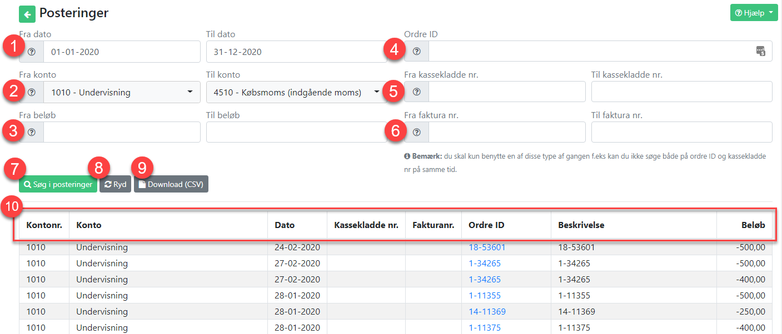Click into the Til dato field

pos(297,52)
